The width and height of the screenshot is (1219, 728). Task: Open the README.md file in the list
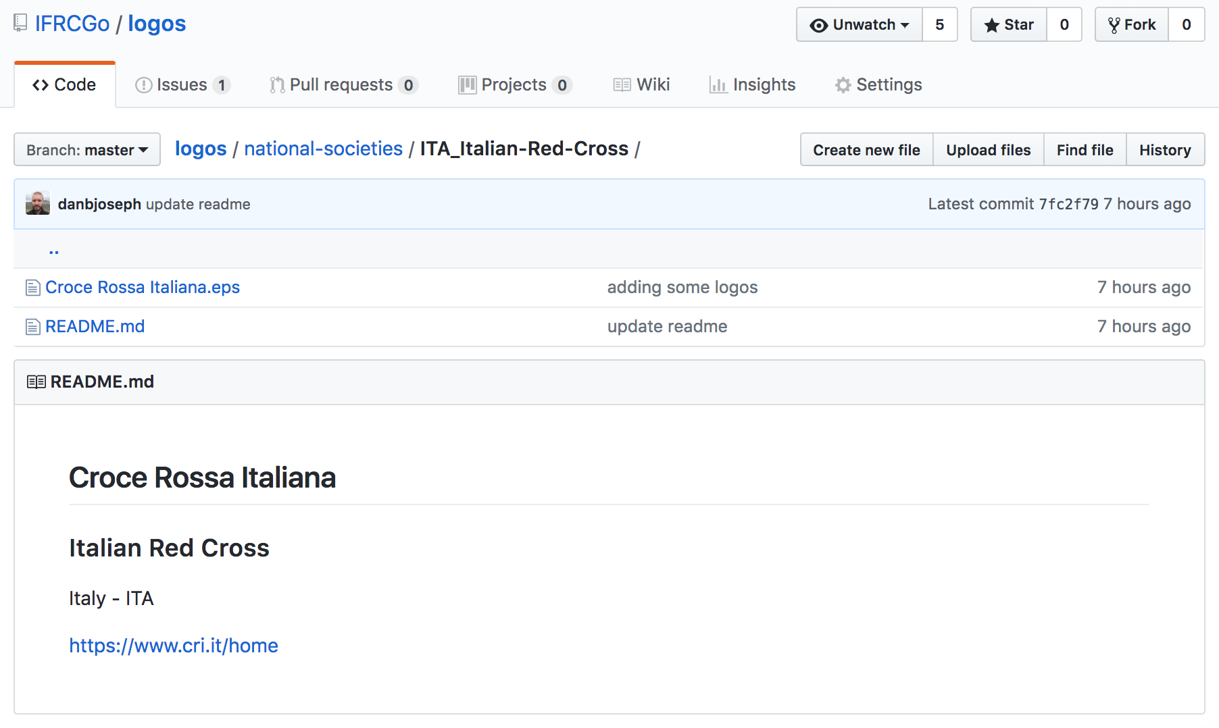(x=95, y=327)
